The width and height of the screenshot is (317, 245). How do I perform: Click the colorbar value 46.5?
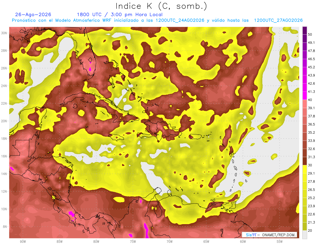click(x=311, y=59)
